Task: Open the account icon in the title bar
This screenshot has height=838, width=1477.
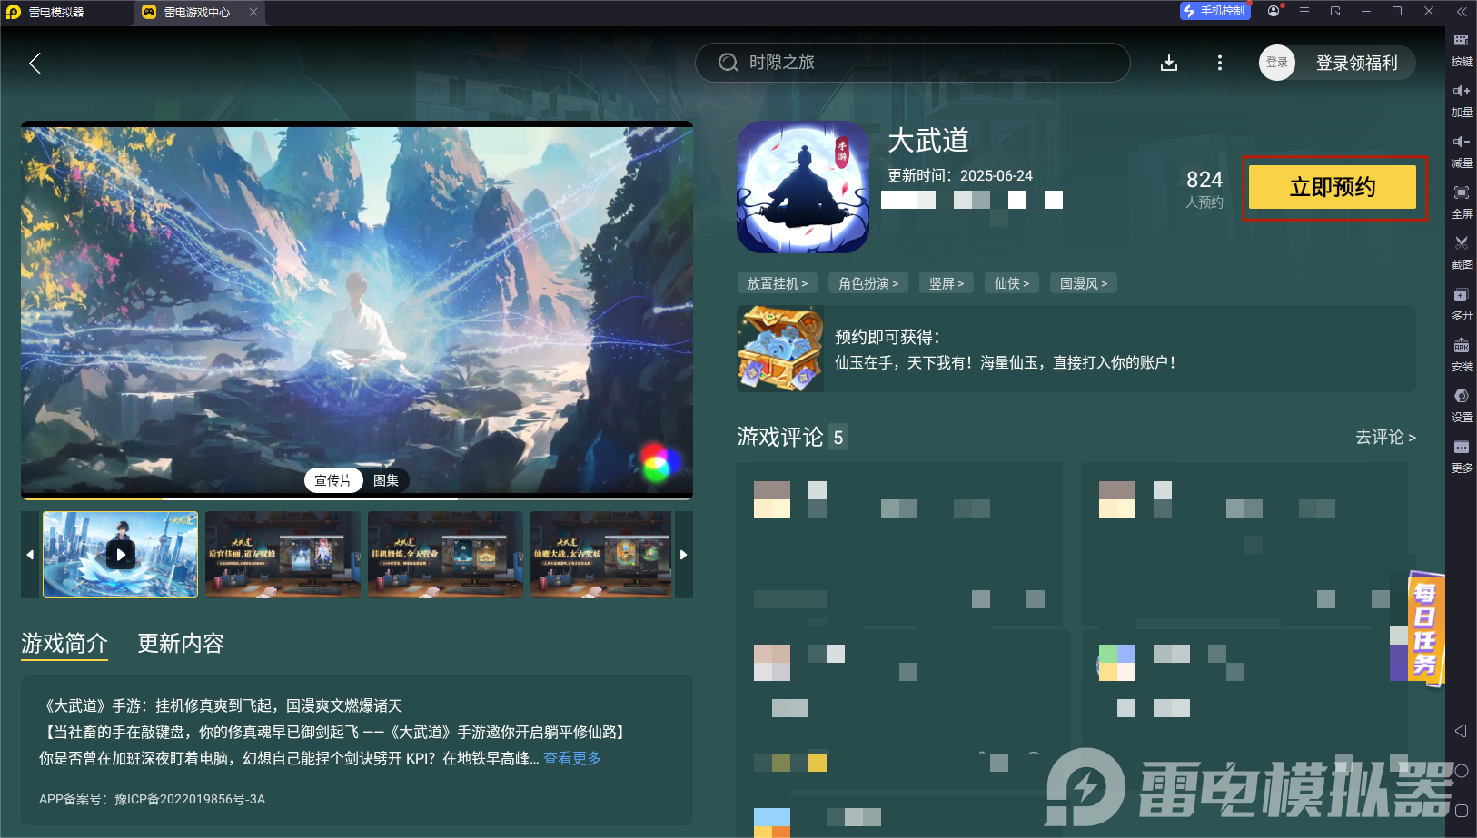Action: pos(1274,11)
